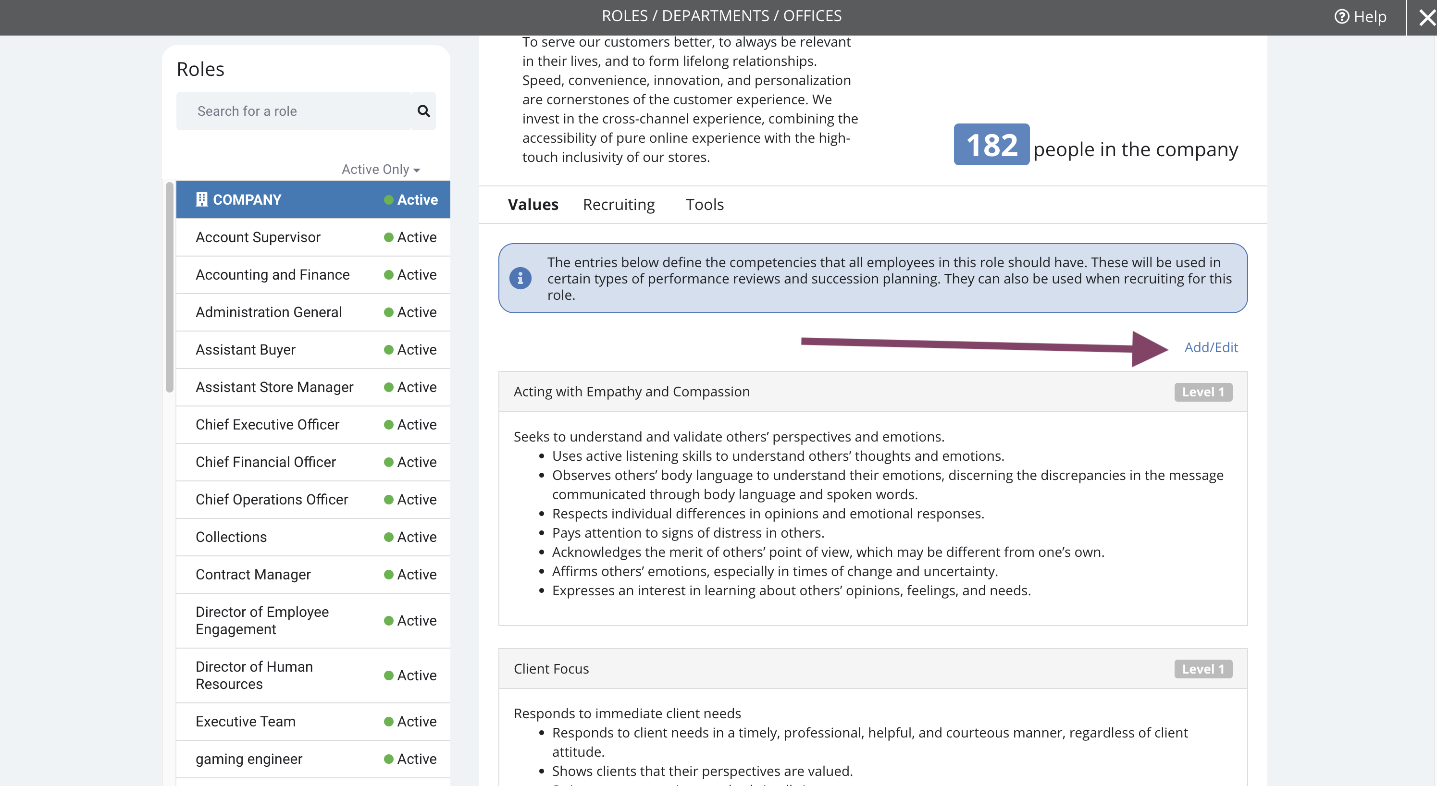This screenshot has height=786, width=1437.
Task: Select gaming engineer role
Action: coord(313,759)
